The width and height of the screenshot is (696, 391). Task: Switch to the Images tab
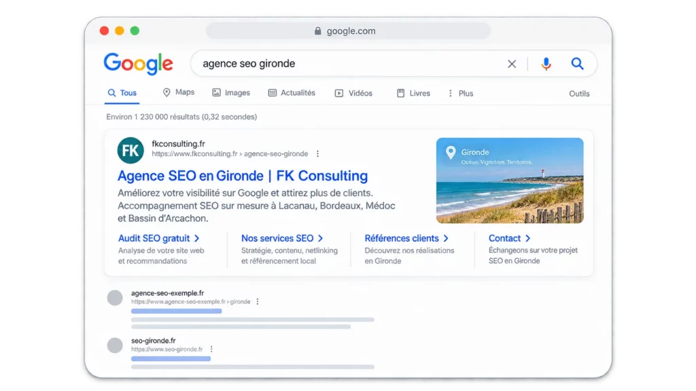pyautogui.click(x=231, y=92)
